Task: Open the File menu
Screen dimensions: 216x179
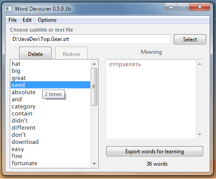Action: pyautogui.click(x=12, y=20)
